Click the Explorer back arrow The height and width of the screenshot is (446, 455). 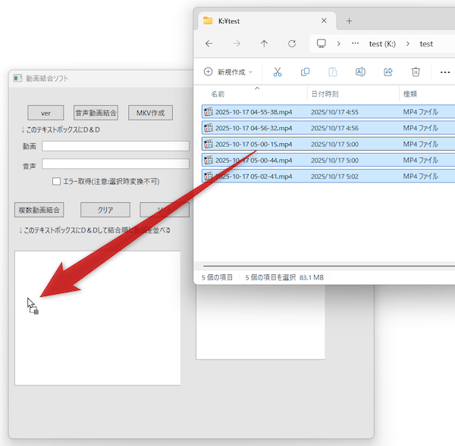[x=209, y=44]
